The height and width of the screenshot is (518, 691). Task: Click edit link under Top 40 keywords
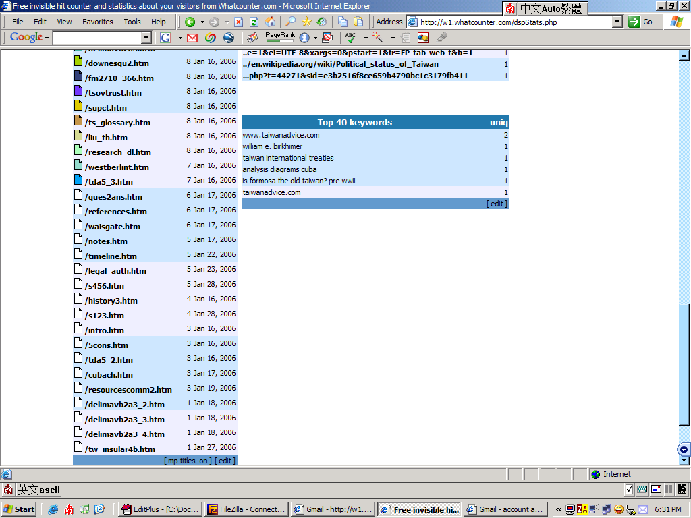[497, 204]
